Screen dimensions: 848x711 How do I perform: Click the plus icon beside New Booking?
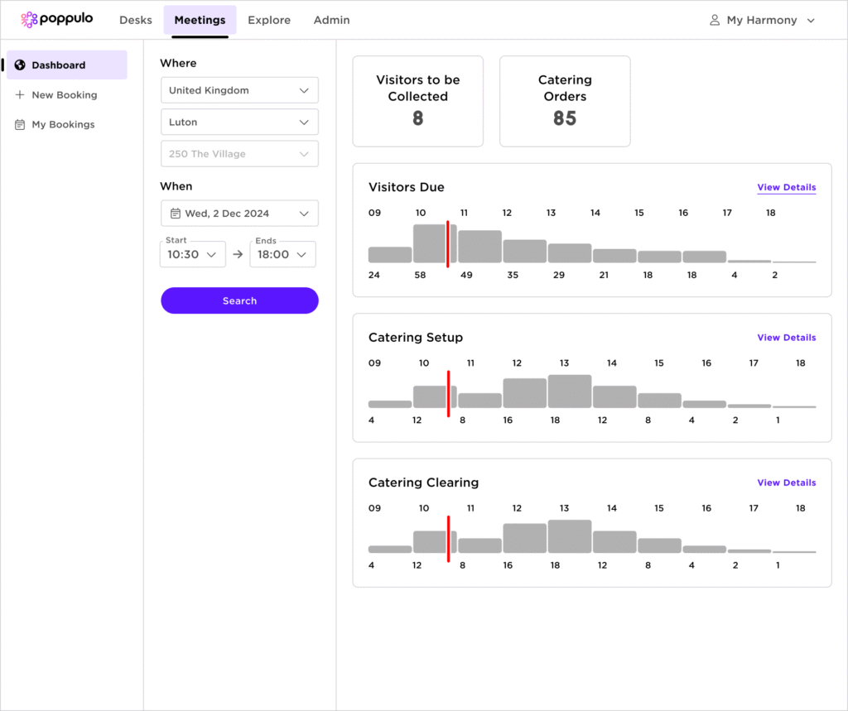pyautogui.click(x=20, y=95)
